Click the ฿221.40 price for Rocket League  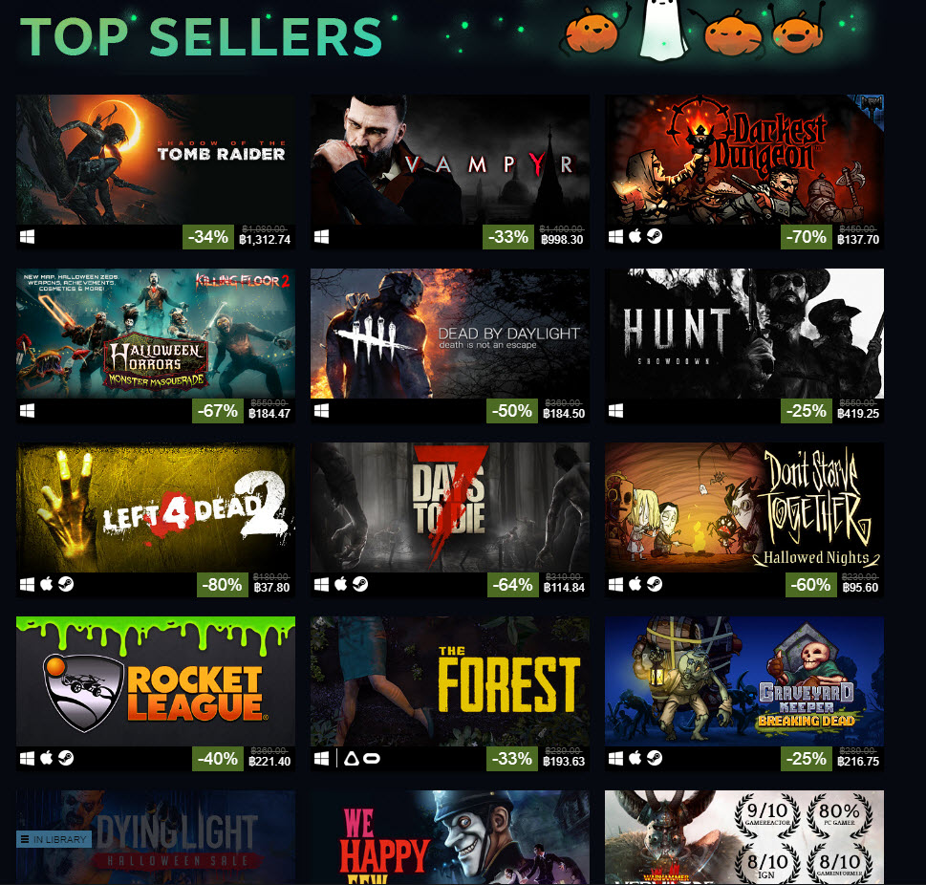pos(269,762)
